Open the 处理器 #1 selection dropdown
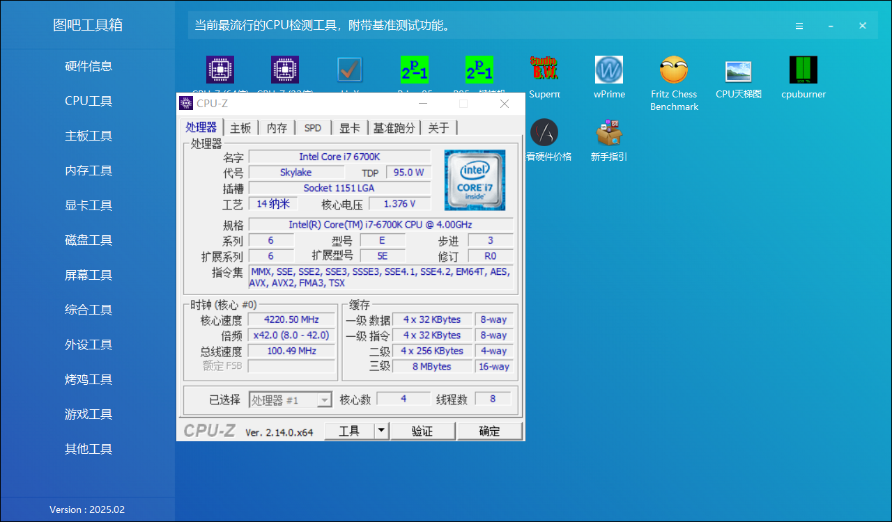Image resolution: width=892 pixels, height=522 pixels. (324, 400)
